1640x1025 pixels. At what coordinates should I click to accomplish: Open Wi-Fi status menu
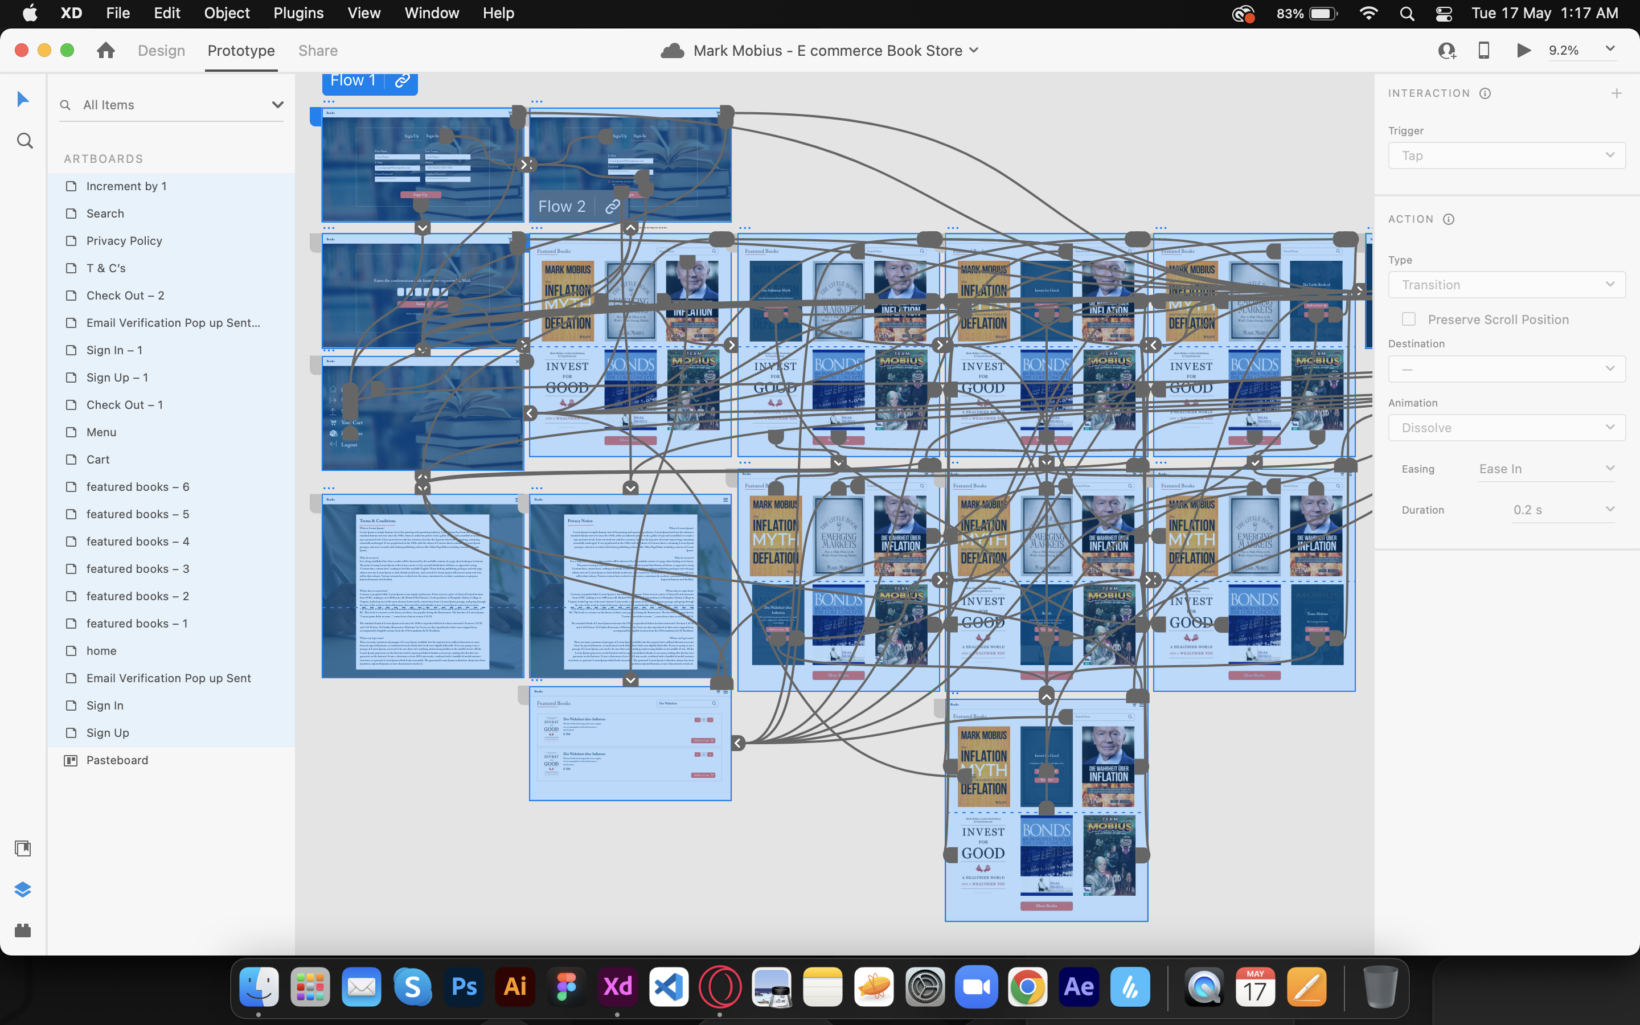coord(1369,14)
